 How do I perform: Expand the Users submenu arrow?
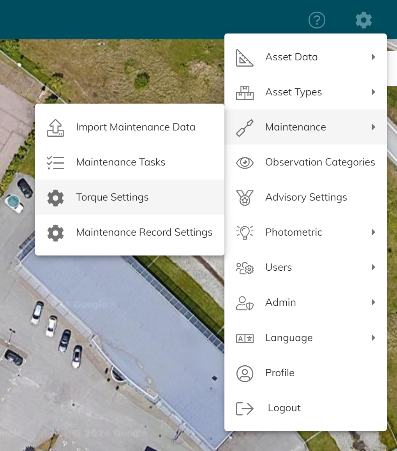pyautogui.click(x=373, y=268)
